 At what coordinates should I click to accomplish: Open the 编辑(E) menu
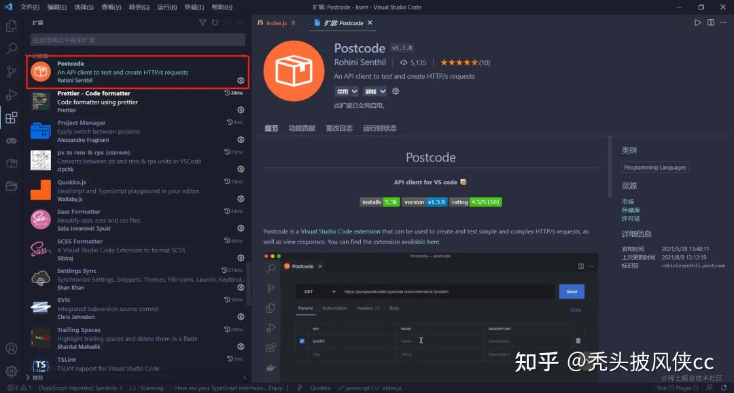click(56, 7)
